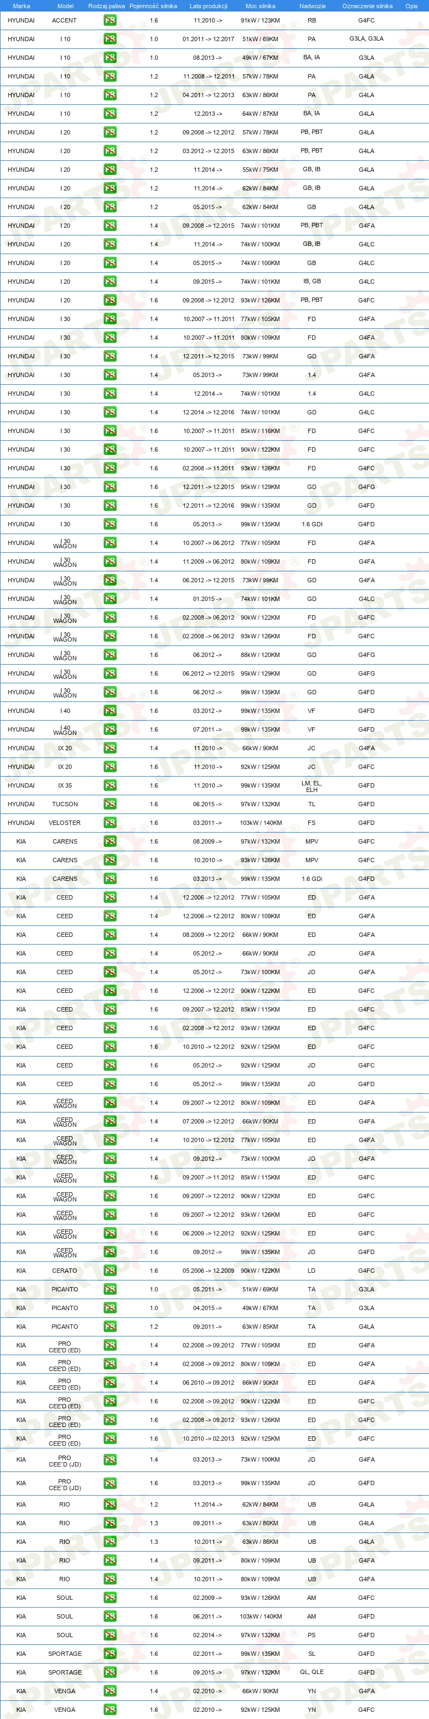Click the fuel icon in the Kia Soul PS row
The width and height of the screenshot is (429, 1719).
[110, 1635]
